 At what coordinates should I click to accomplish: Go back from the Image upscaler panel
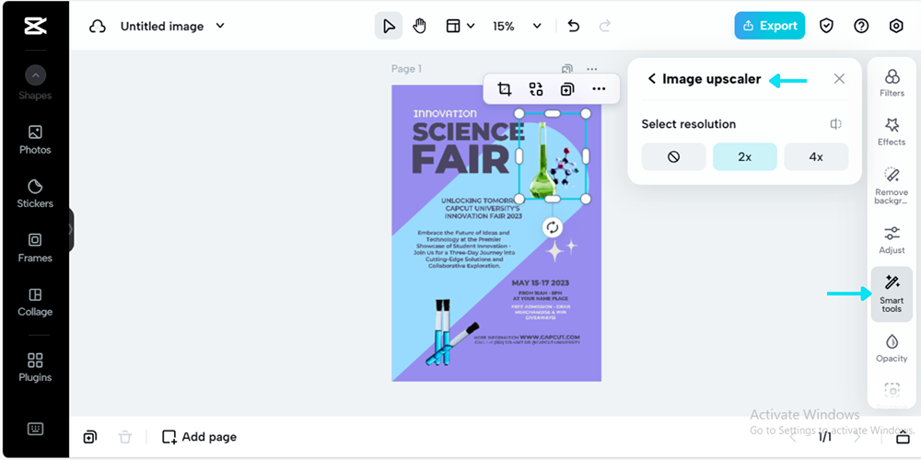[651, 78]
